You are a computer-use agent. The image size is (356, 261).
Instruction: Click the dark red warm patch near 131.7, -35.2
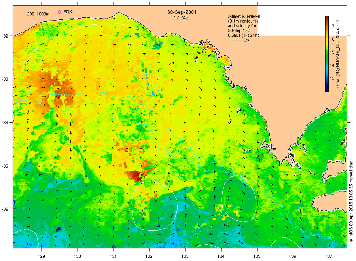[135, 176]
